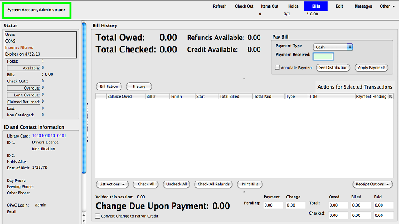Go to the Items Out tab

click(x=269, y=6)
